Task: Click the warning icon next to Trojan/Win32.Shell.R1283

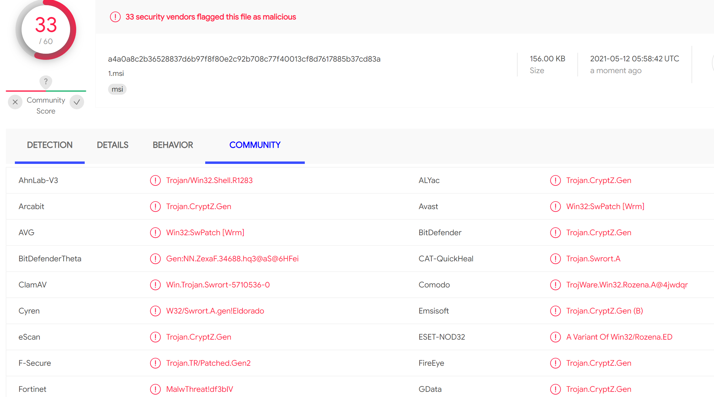Action: click(x=155, y=180)
